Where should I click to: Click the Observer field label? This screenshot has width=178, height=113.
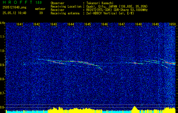pos(57,3)
